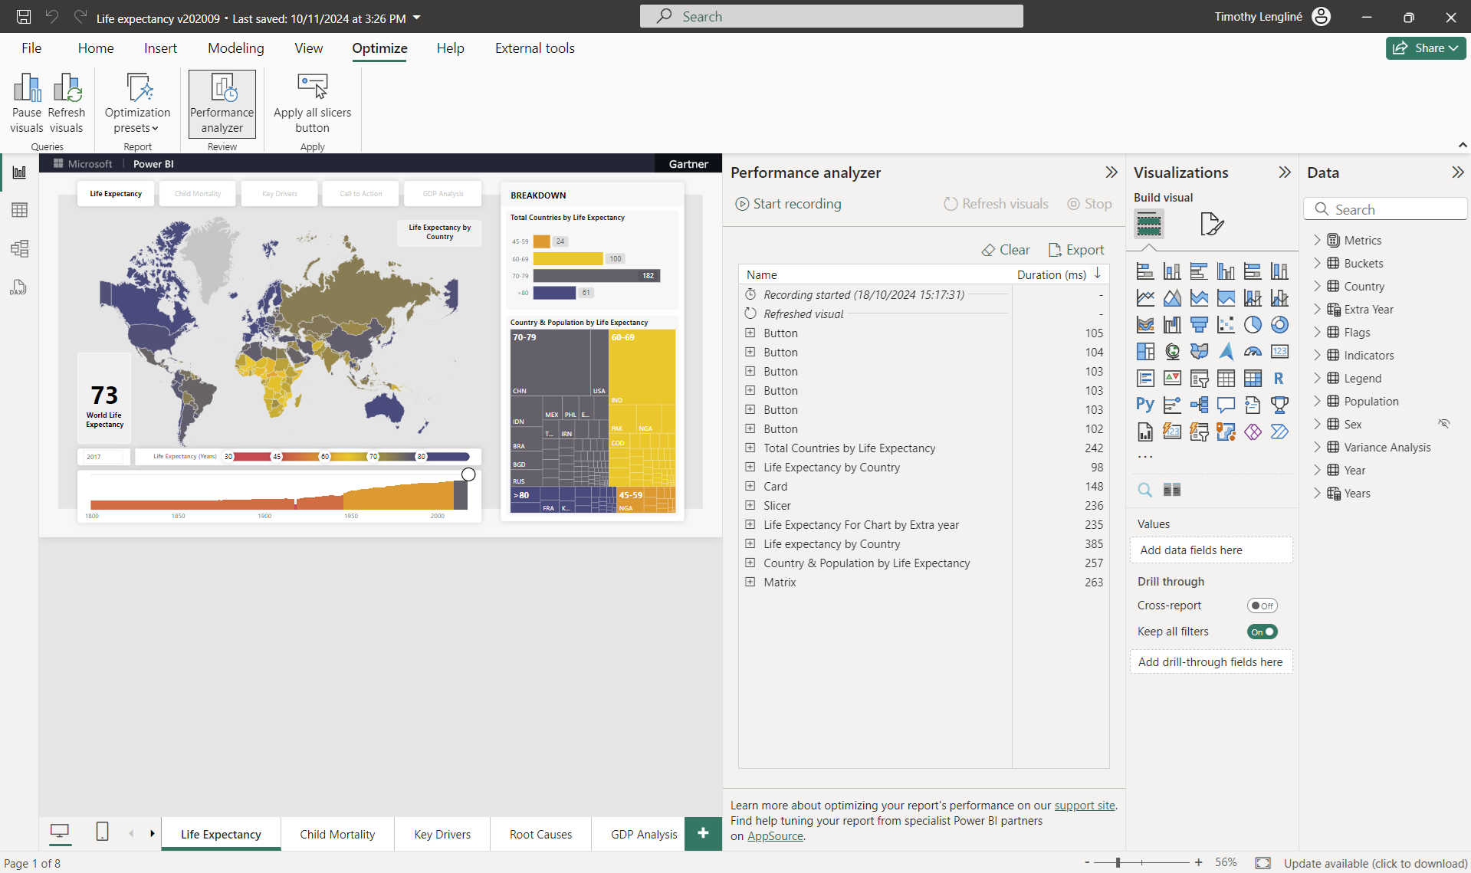Click the year timeline slider handle
This screenshot has height=873, width=1471.
(468, 474)
